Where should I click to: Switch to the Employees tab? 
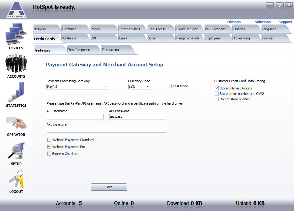[x=218, y=38]
